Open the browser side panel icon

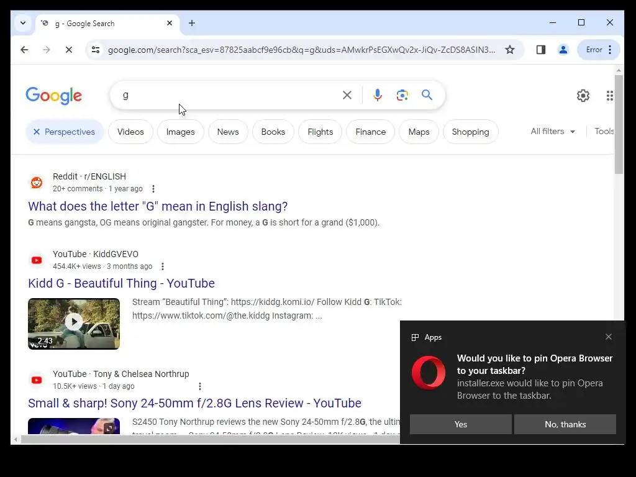pos(541,50)
